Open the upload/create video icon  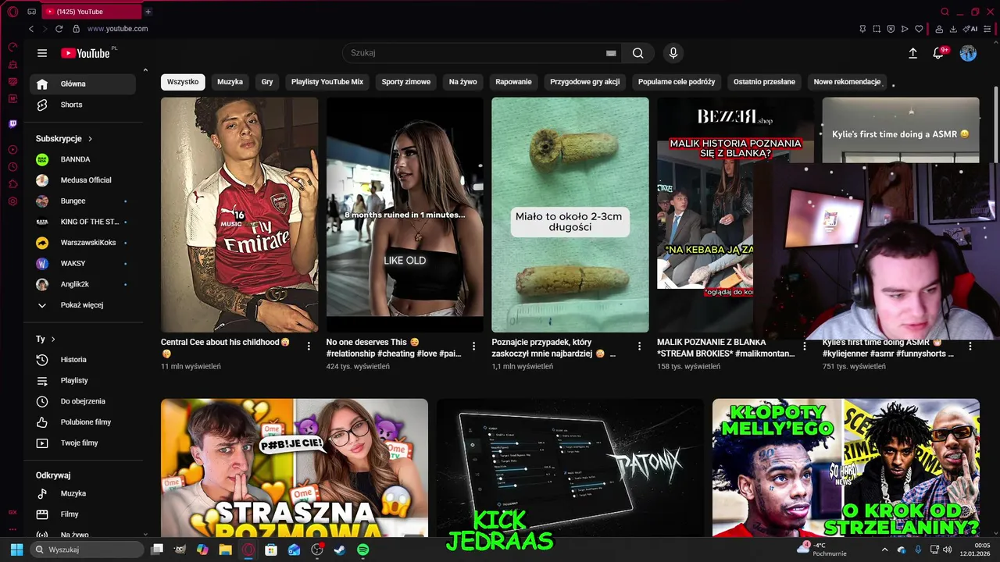(x=912, y=53)
